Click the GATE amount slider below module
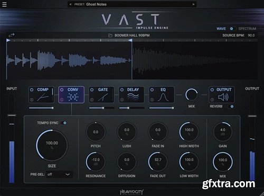 pos(101,108)
